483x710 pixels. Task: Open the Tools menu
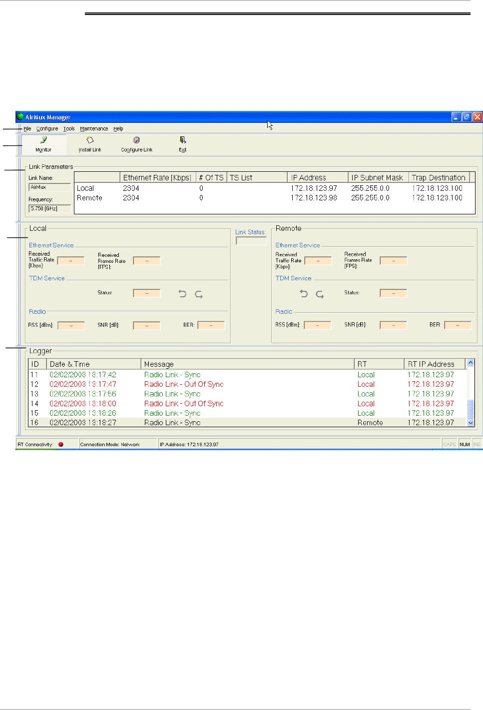(x=69, y=128)
